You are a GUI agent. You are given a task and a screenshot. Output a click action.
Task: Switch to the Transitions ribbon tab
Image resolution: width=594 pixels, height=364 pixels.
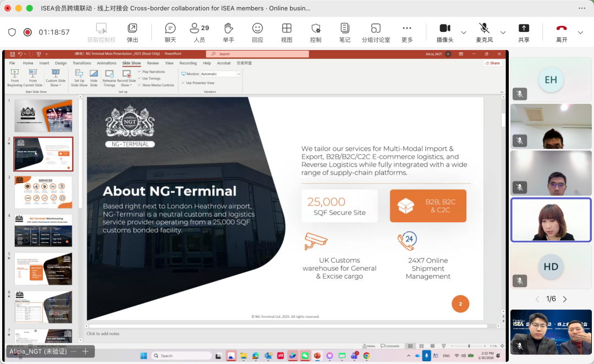pos(82,63)
